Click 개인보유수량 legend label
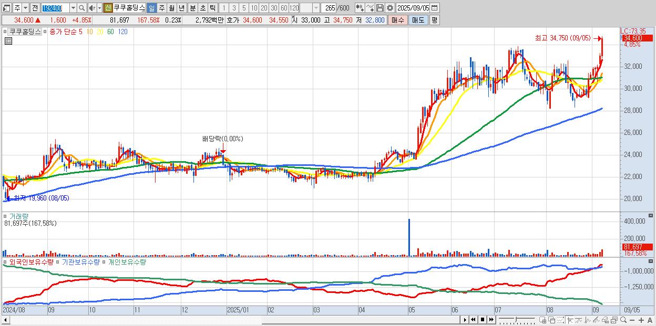The height and width of the screenshot is (326, 656). [x=127, y=261]
